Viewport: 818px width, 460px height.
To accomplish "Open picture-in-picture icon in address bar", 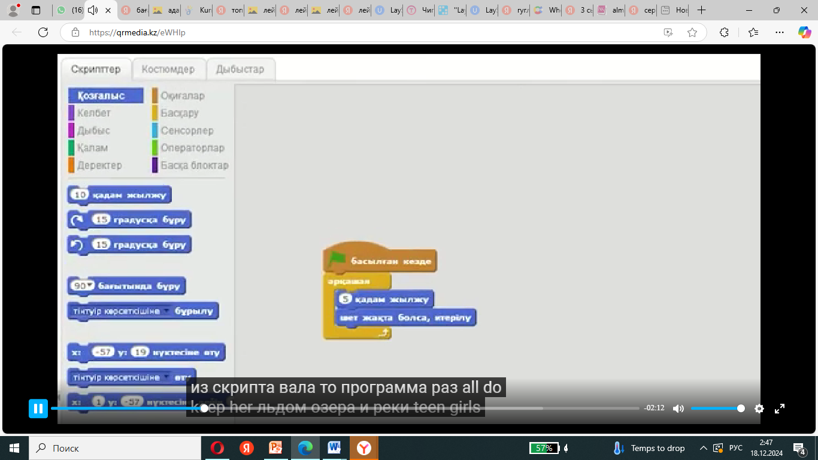I will tap(668, 32).
